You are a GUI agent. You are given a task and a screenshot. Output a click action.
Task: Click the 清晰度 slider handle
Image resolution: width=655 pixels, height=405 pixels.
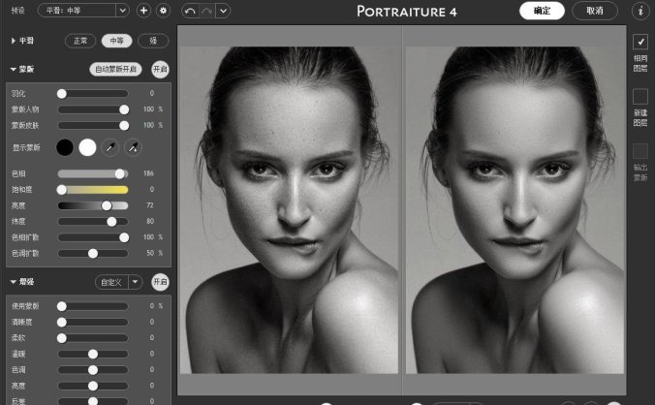point(62,323)
